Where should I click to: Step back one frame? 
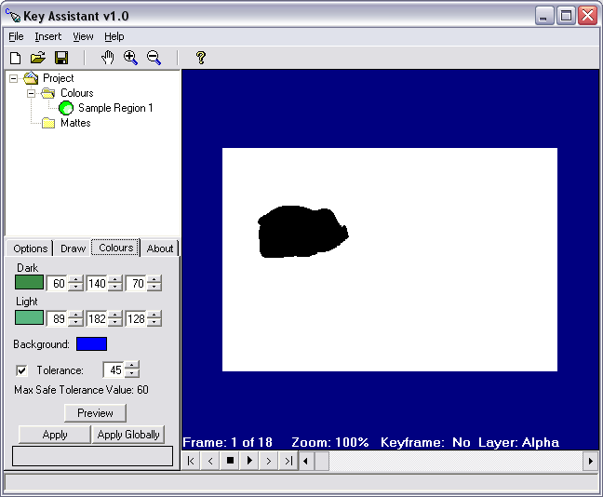coord(210,461)
